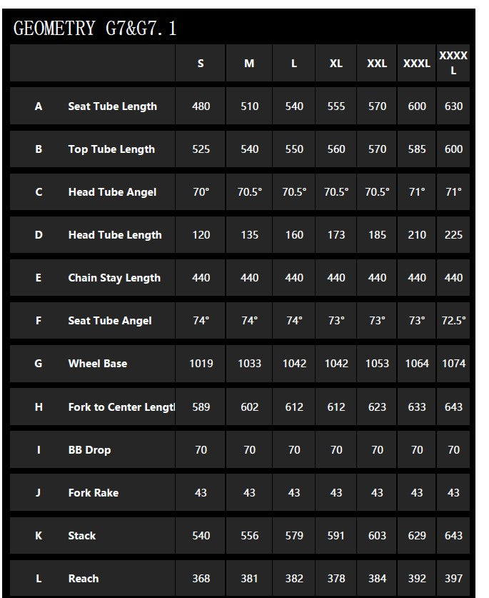This screenshot has width=489, height=598.
Task: Click the Seat Tube Length row label
Action: pyautogui.click(x=112, y=106)
